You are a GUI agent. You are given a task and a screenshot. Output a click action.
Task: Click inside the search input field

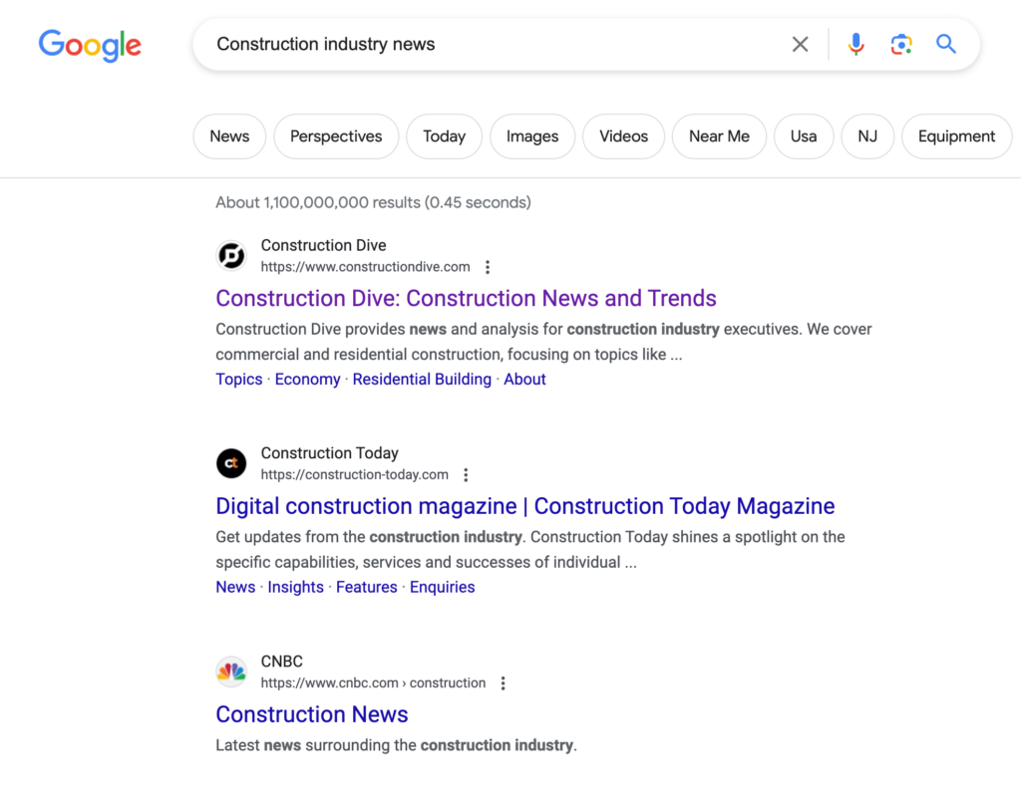click(x=449, y=44)
